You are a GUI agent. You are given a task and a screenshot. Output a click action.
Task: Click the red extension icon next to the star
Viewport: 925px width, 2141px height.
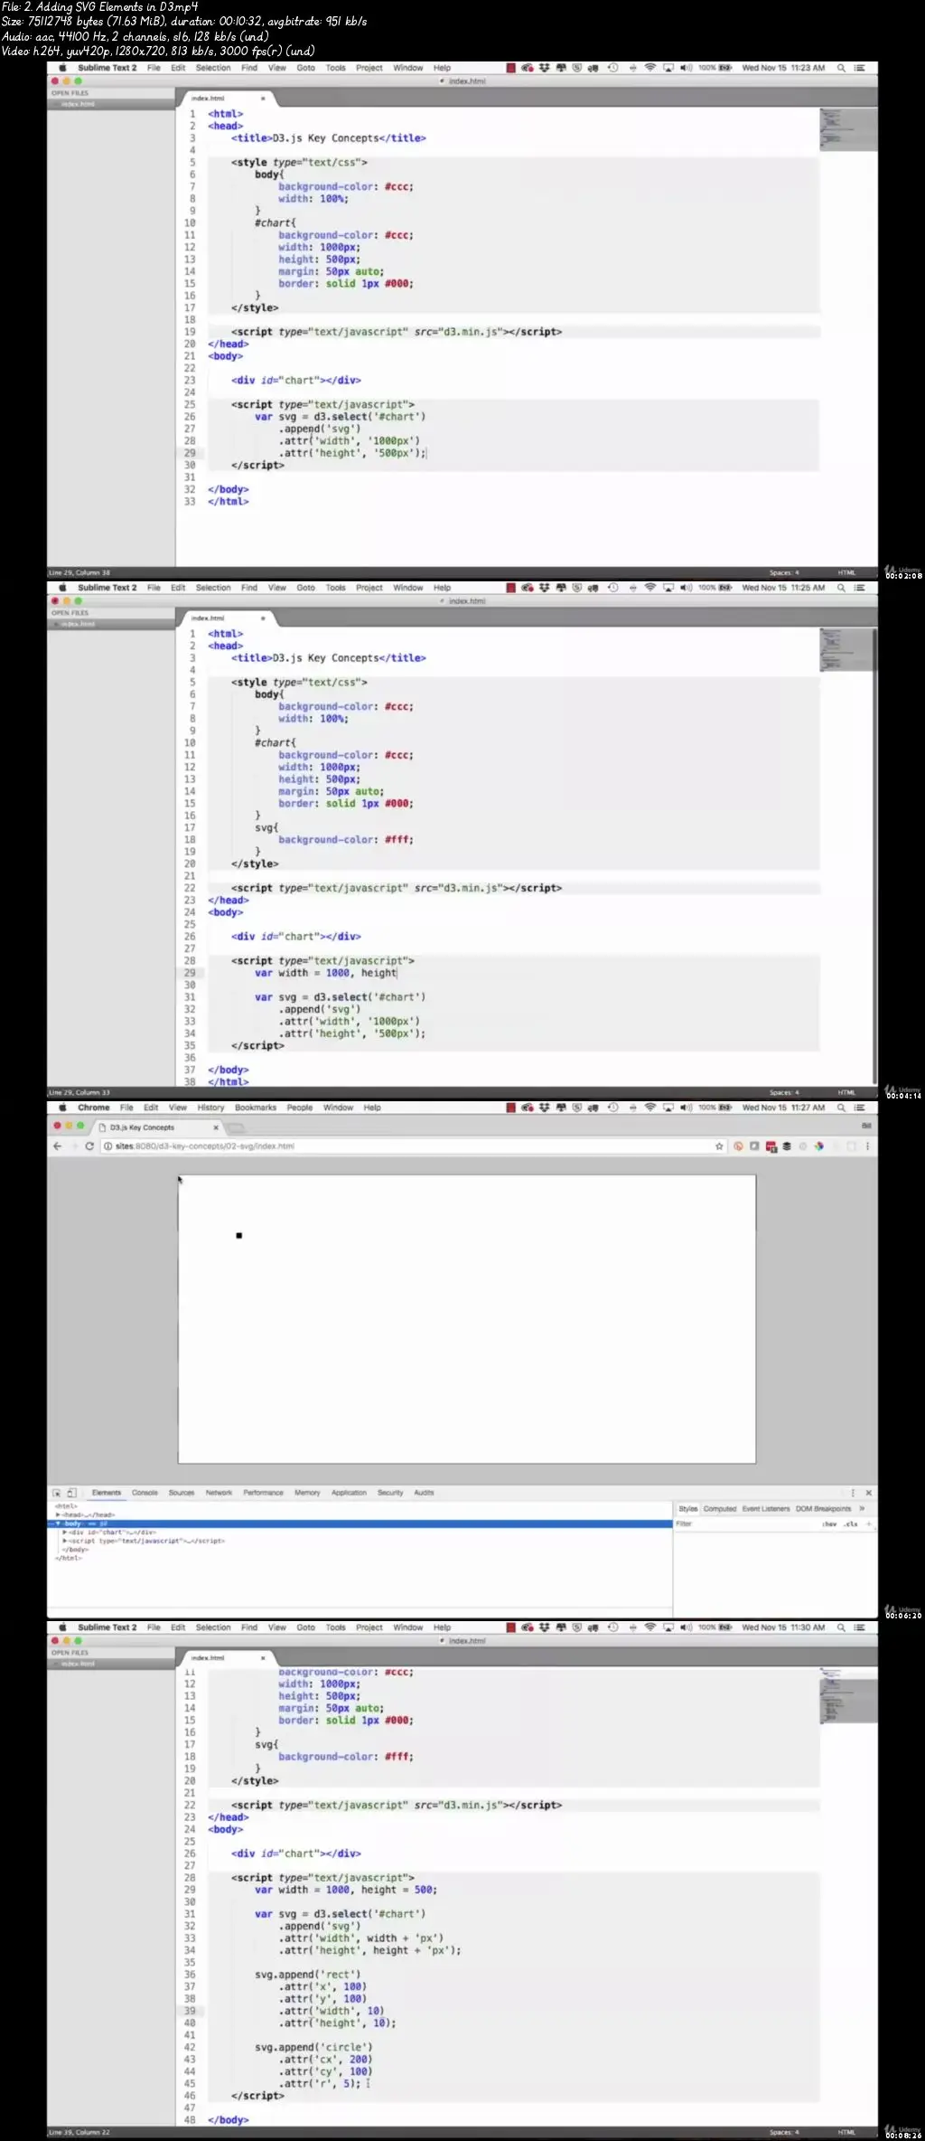(x=738, y=1146)
